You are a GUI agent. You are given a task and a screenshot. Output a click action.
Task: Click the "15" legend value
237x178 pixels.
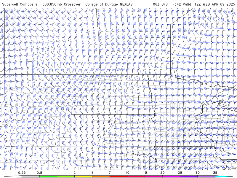145,173
